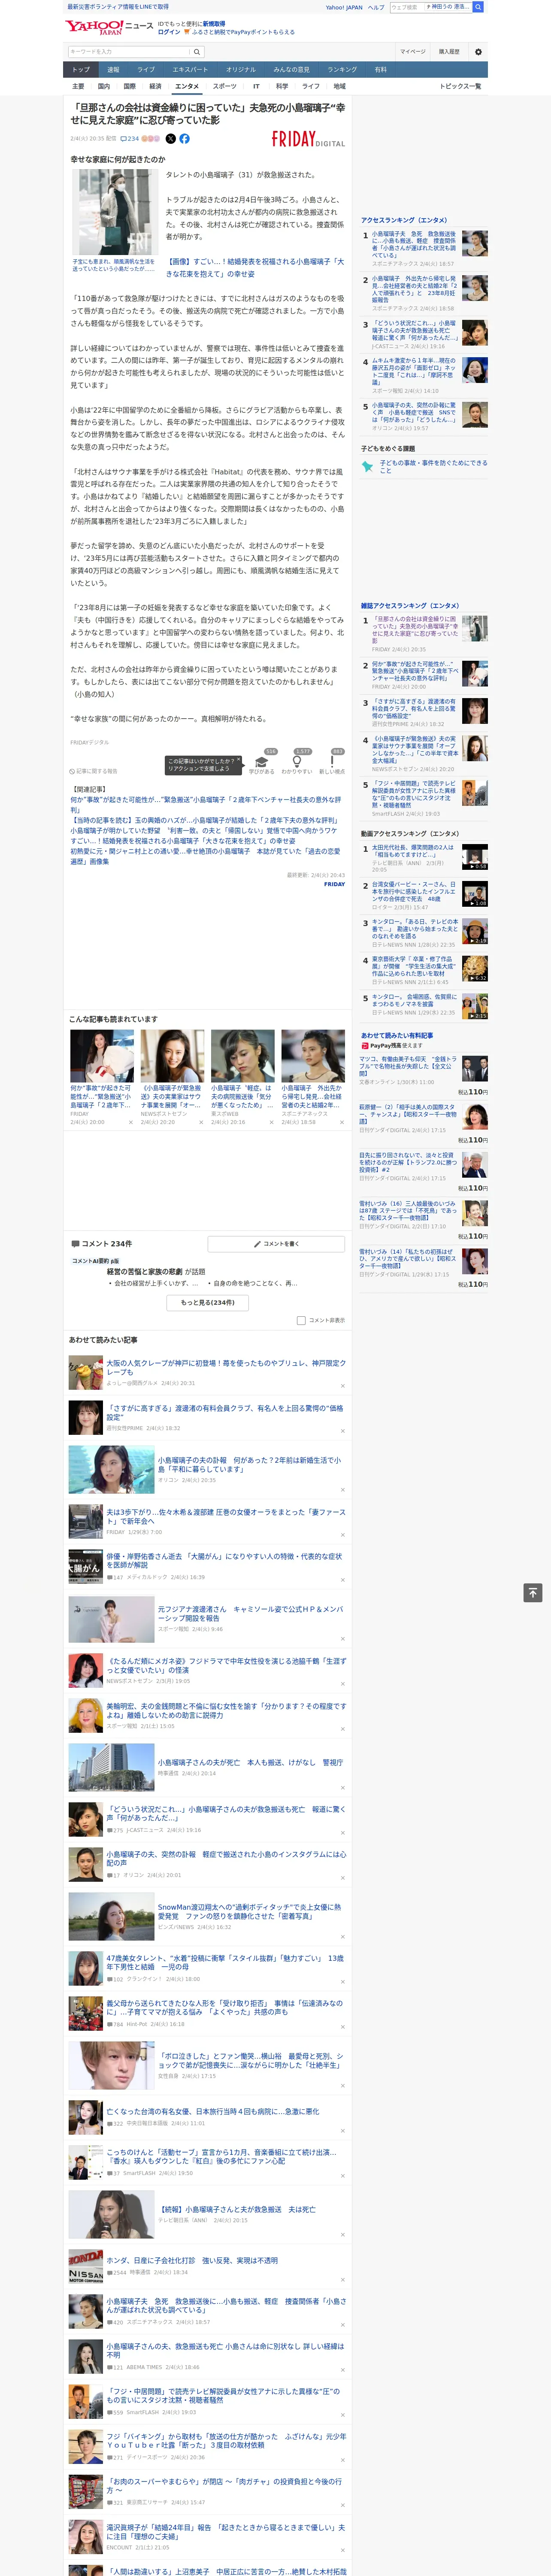Image resolution: width=551 pixels, height=2576 pixels.
Task: Open the IT category
Action: click(x=256, y=86)
